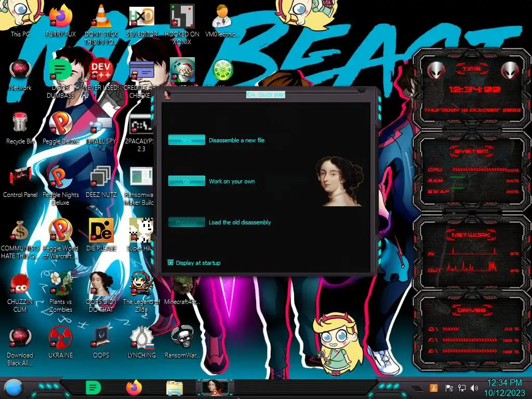The height and width of the screenshot is (399, 532).
Task: Click the taskbar clock showing 12:34 PM
Action: click(x=504, y=388)
